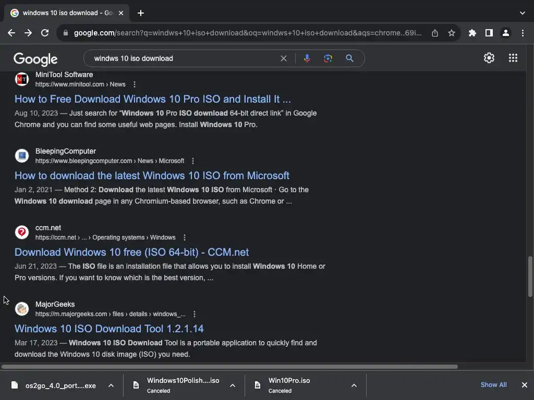Open more options for the MiniTool result

(x=135, y=84)
